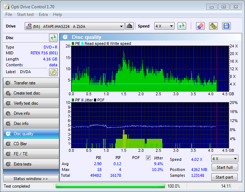Click the PIF legend swatch
Image resolution: width=245 pixels, height=192 pixels.
[73, 100]
